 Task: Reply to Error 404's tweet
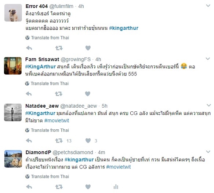pyautogui.click(x=29, y=48)
